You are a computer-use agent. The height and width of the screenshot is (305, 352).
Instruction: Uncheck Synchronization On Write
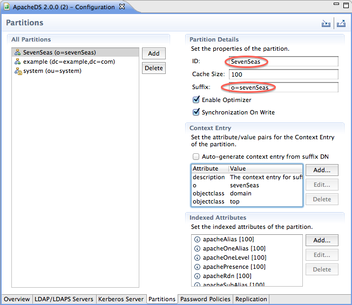[197, 112]
